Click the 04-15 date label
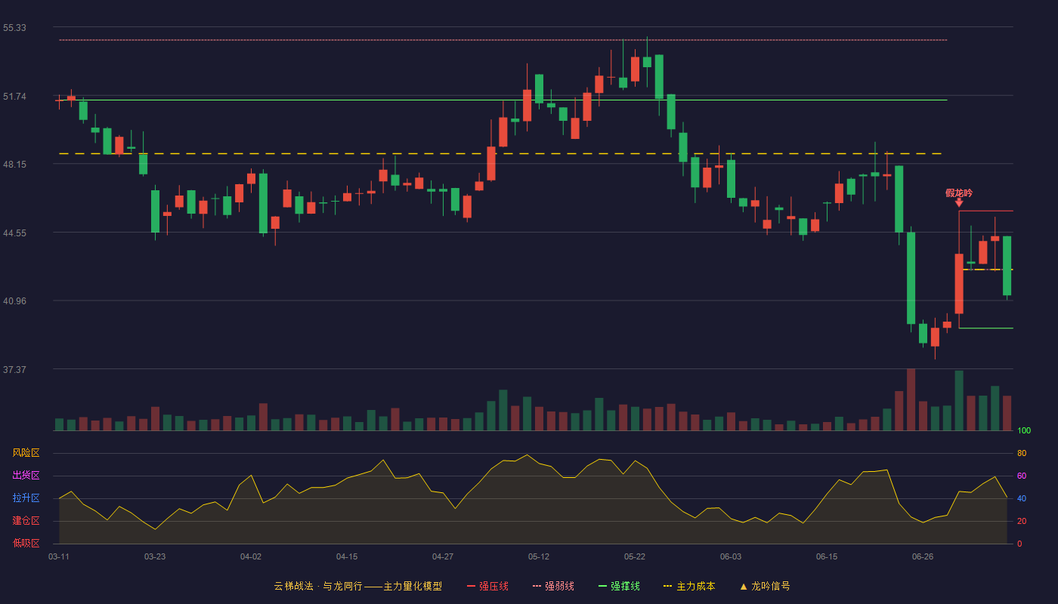 pyautogui.click(x=347, y=556)
